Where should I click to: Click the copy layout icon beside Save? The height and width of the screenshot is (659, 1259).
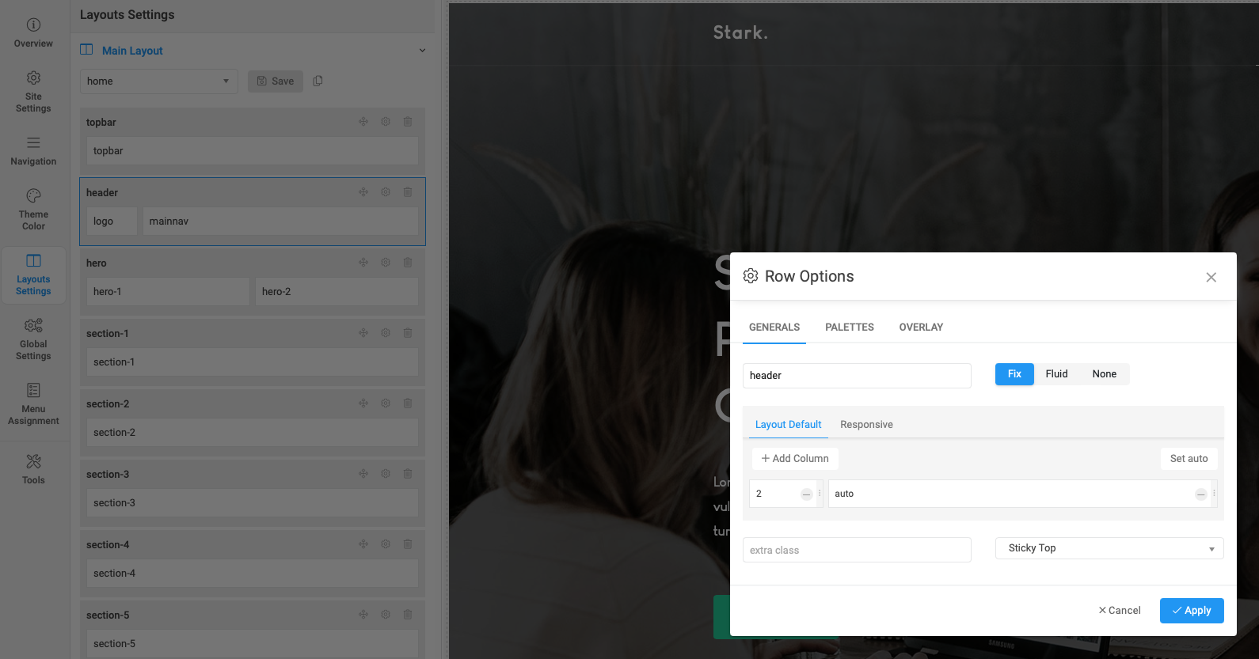point(318,81)
